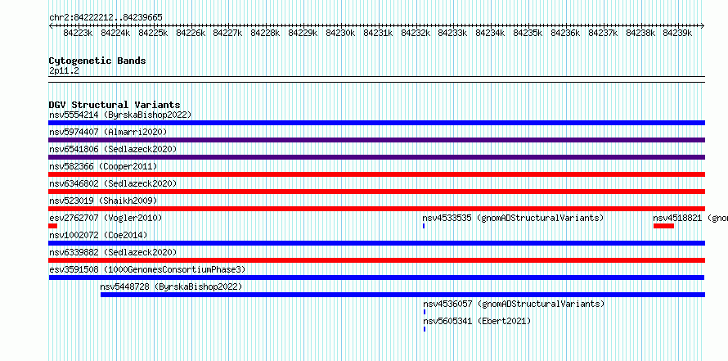Screen dimensions: 728x361
Task: Click ruler position 84231k
Action: [379, 33]
